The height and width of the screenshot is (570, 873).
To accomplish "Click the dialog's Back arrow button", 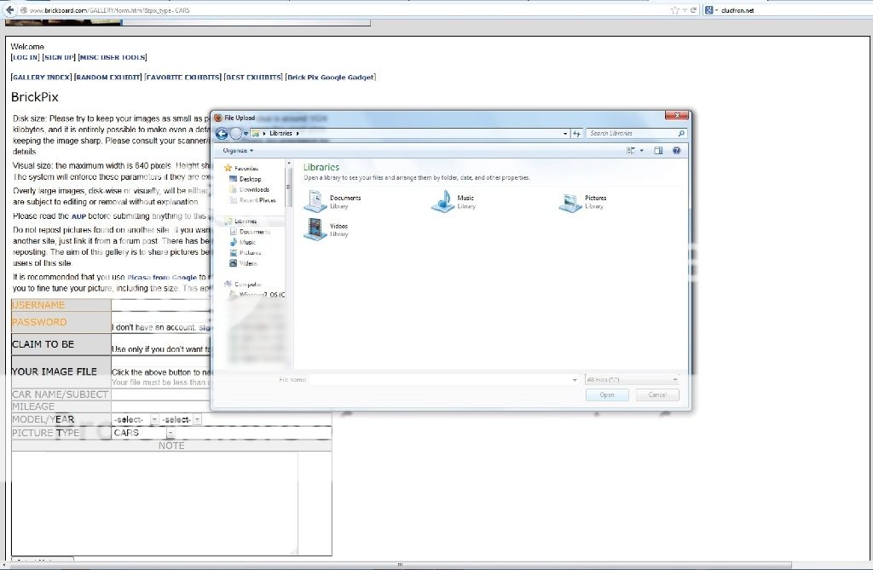I will pyautogui.click(x=222, y=134).
